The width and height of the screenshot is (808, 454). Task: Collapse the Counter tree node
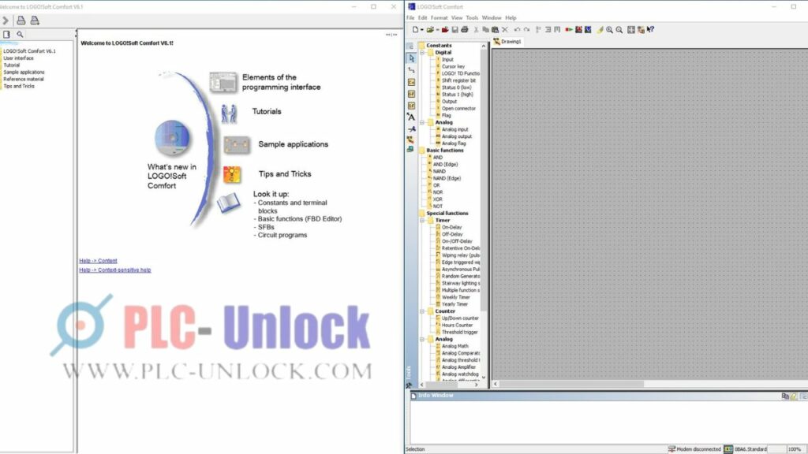coord(422,311)
